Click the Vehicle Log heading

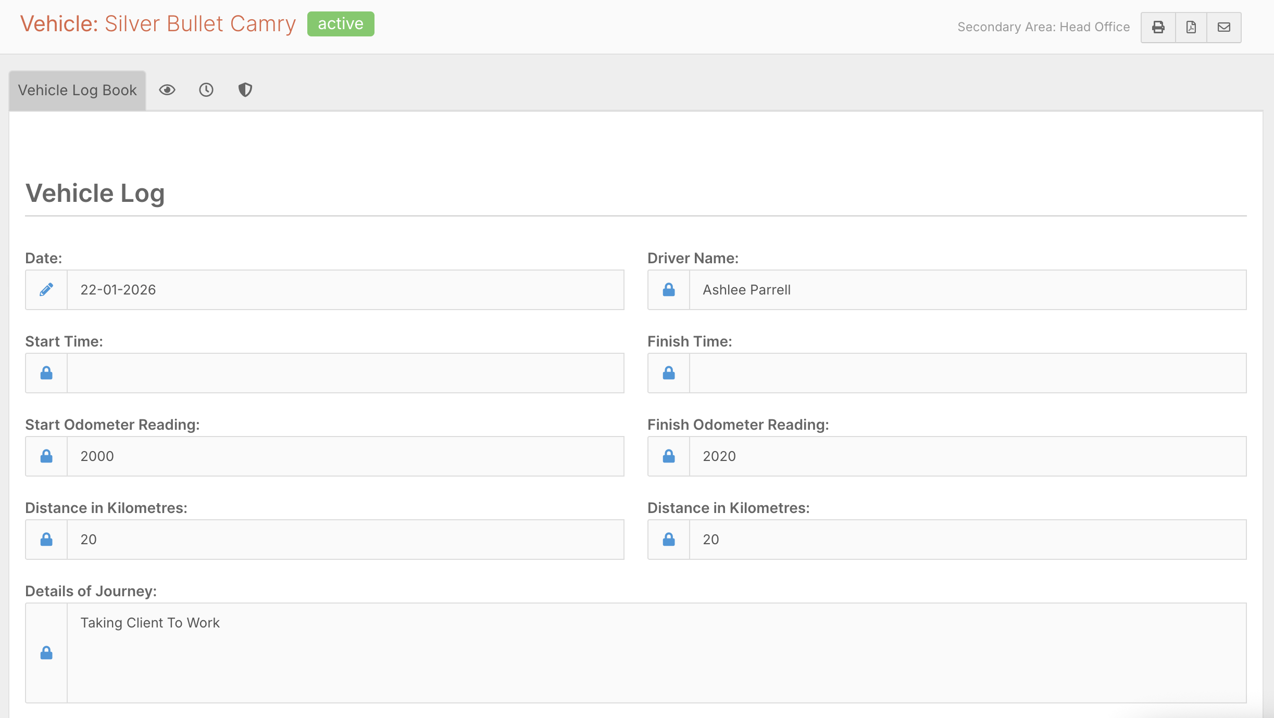click(95, 194)
